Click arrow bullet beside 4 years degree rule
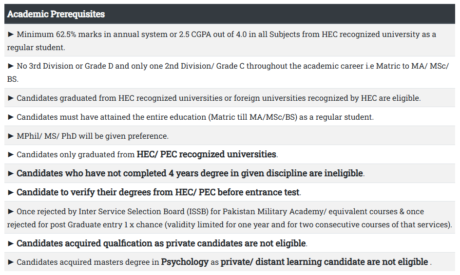 (x=11, y=173)
